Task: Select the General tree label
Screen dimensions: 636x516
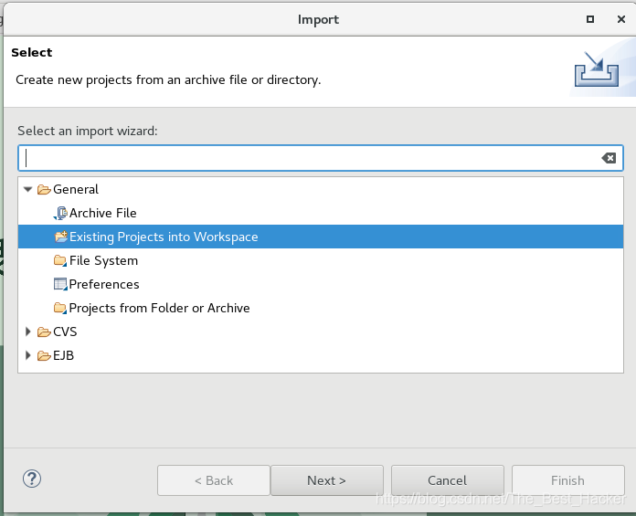Action: (76, 189)
